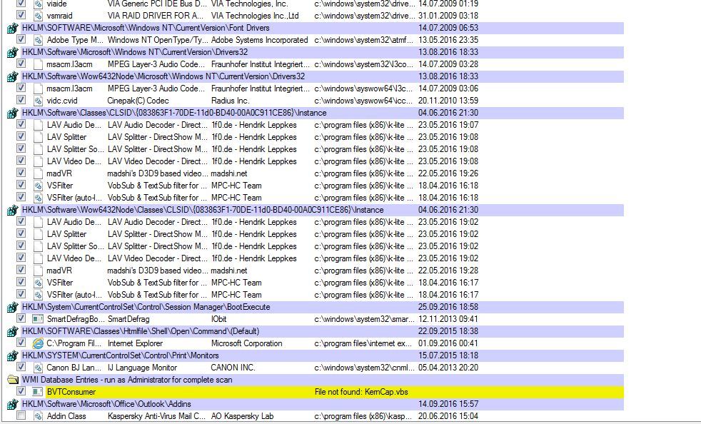Viewport: 701px width, 424px height.
Task: Click the 'Microsoft Corporation' publisher cell
Action: tap(247, 343)
